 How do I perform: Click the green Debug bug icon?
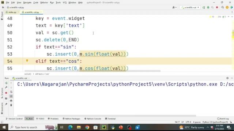(x=208, y=7)
